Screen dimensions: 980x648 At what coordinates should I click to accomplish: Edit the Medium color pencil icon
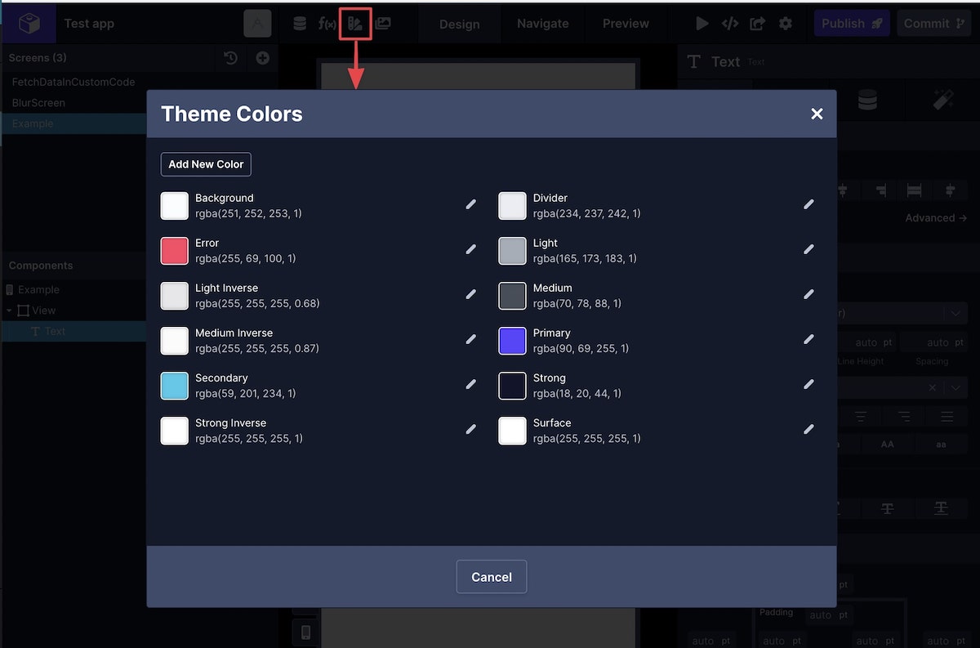(808, 294)
